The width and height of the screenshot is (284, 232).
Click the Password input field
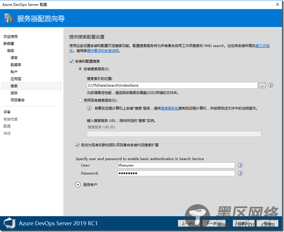tap(176, 173)
